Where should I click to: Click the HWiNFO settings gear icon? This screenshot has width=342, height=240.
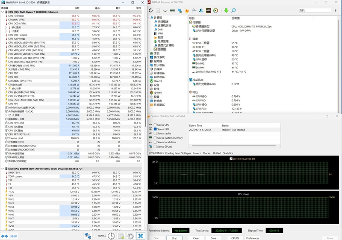tap(131, 236)
